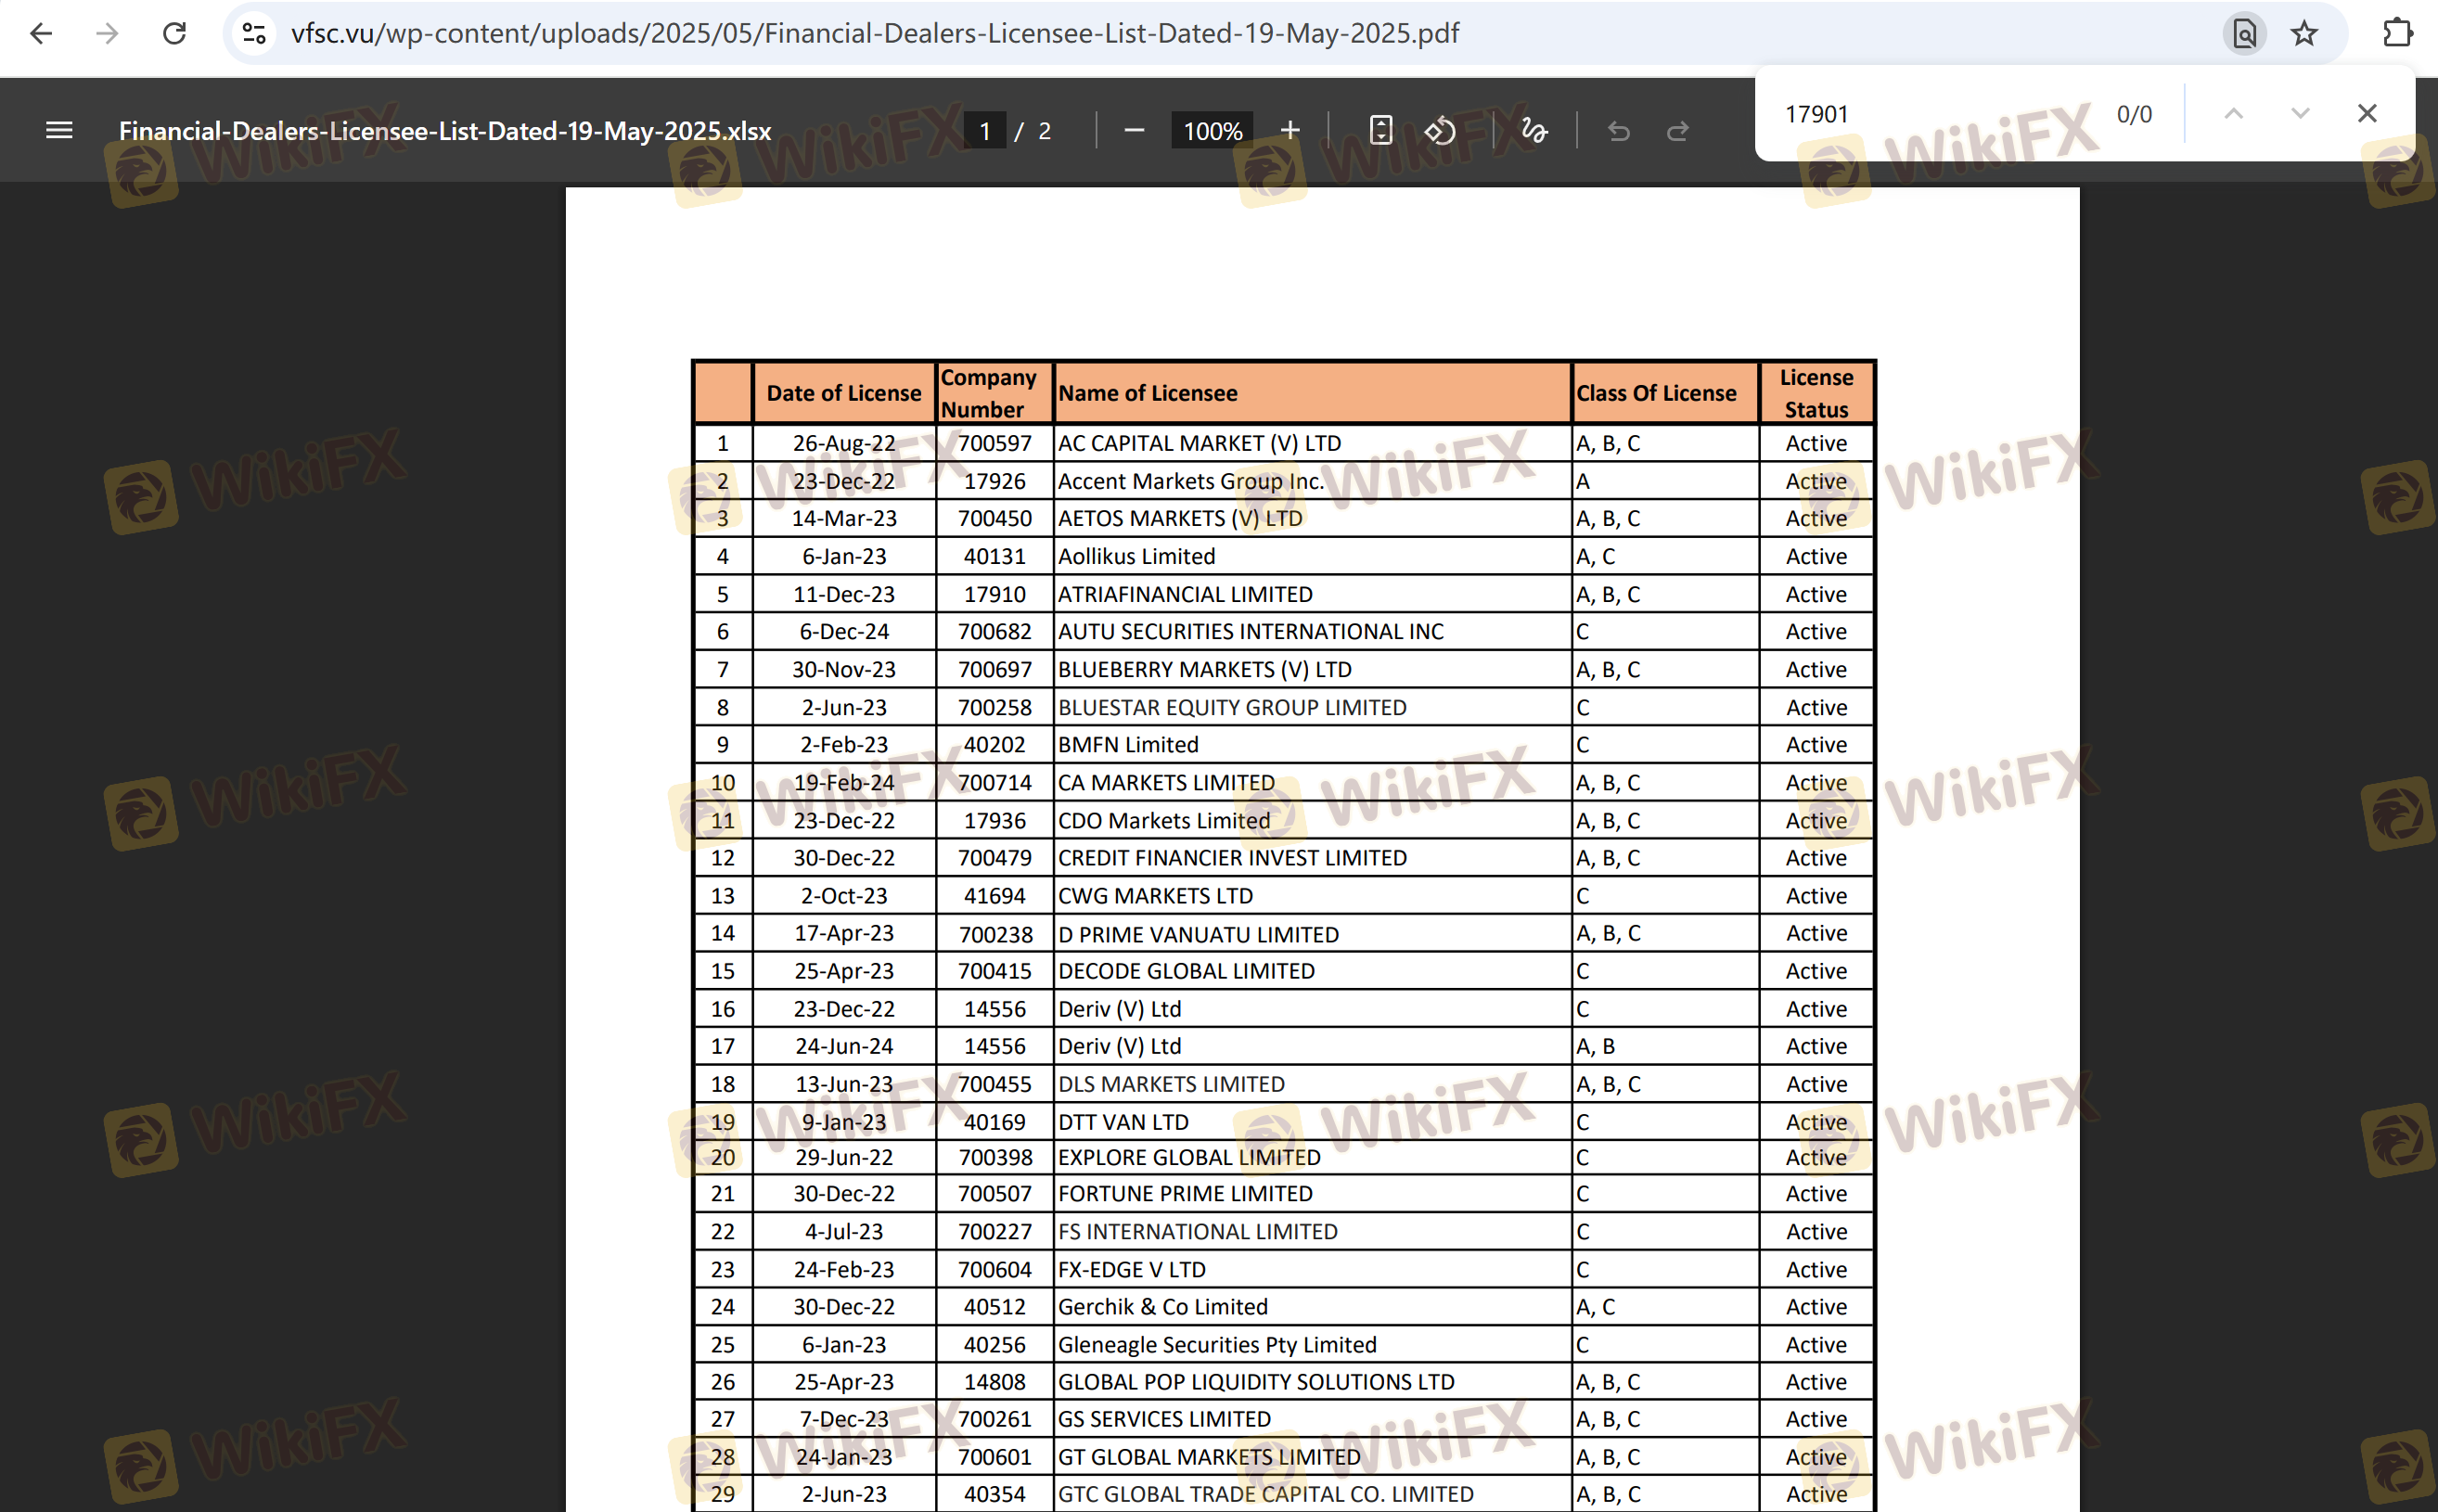
Task: Click the fit to page icon
Action: pyautogui.click(x=1380, y=130)
